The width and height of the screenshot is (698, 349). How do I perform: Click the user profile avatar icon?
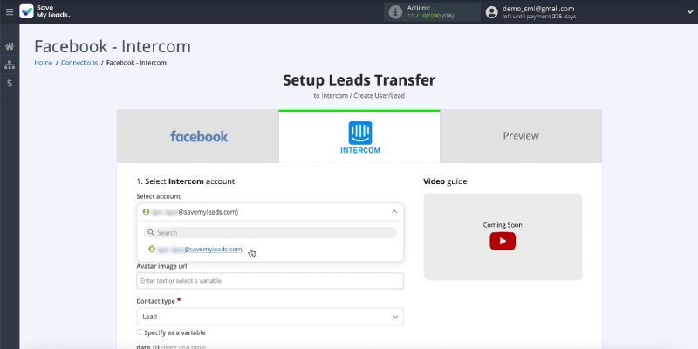492,12
